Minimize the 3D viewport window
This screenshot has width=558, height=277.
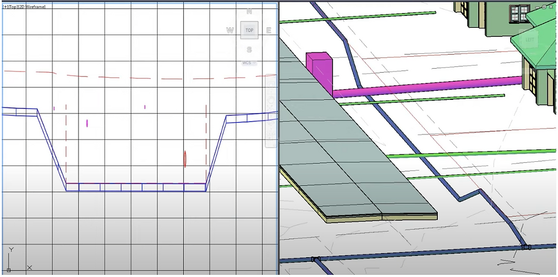point(538,7)
